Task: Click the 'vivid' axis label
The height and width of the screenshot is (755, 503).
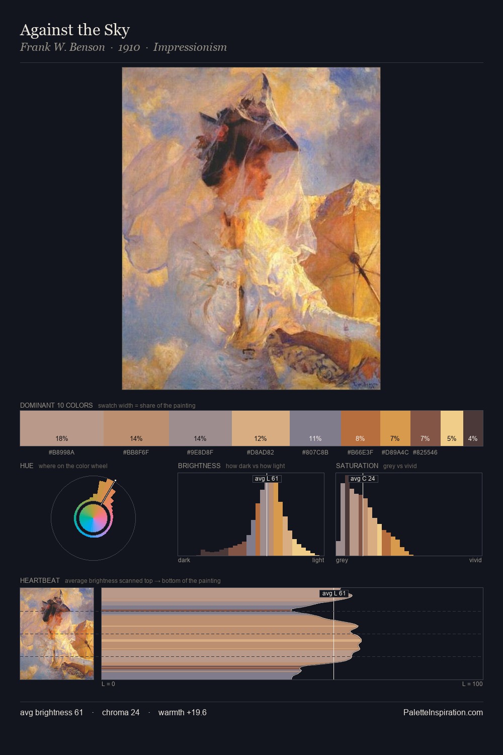Action: pos(475,560)
